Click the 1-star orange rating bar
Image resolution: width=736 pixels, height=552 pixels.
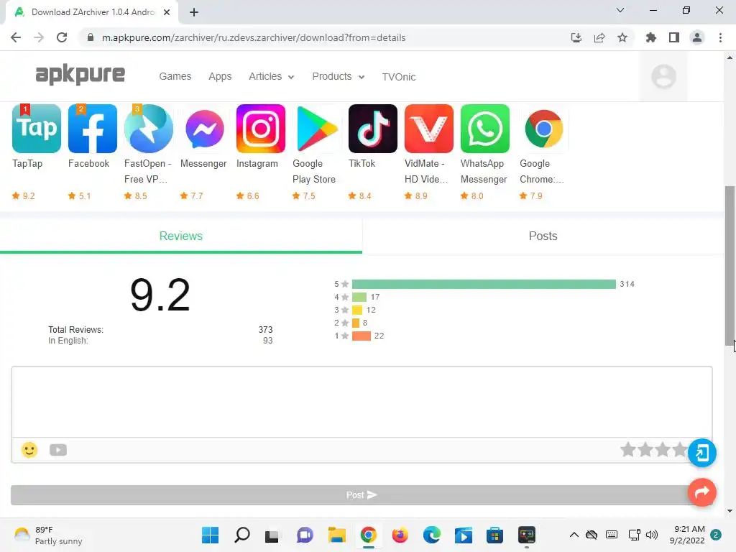click(362, 336)
